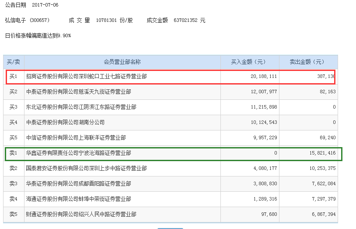Select 中信证券上海联洋证券营业部 row name
The image size is (356, 229).
tap(76, 137)
